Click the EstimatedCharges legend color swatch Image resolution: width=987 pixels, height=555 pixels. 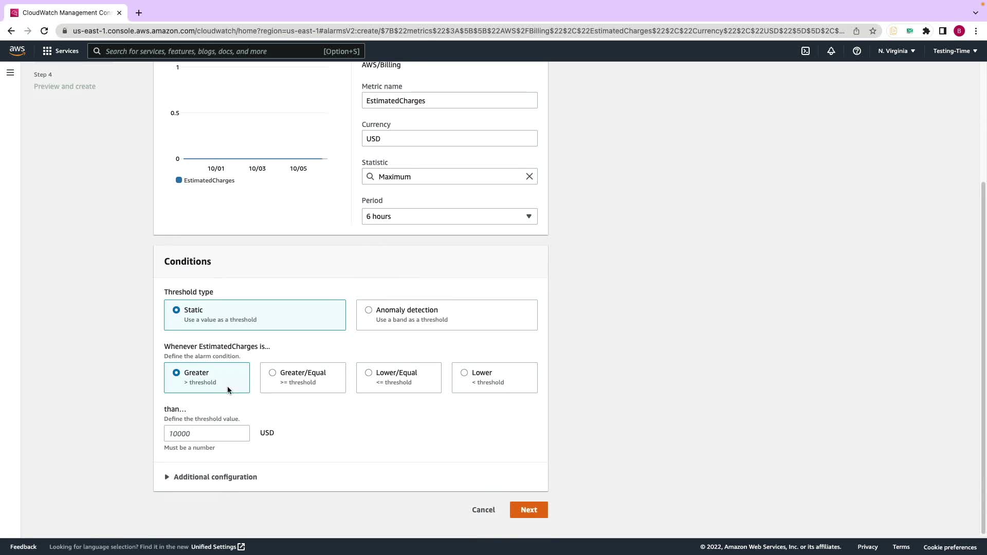179,180
